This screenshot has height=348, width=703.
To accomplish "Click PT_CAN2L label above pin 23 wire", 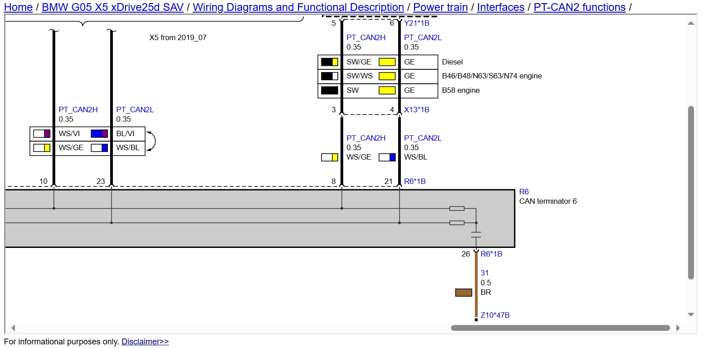I will pyautogui.click(x=135, y=110).
